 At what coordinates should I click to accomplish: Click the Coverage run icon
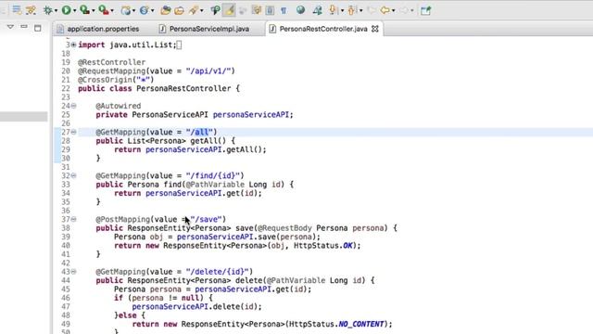click(84, 10)
